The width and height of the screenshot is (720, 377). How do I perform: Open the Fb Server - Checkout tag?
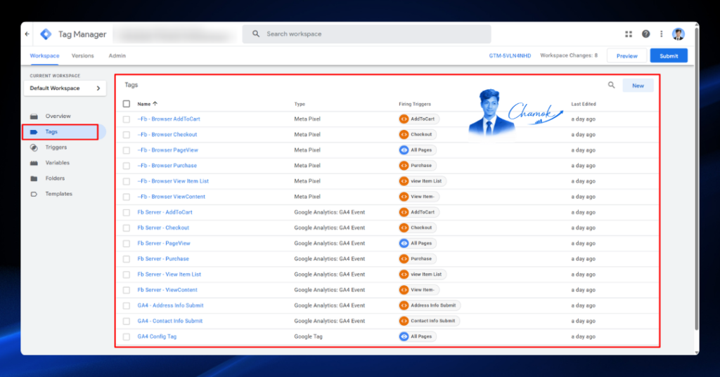click(163, 228)
